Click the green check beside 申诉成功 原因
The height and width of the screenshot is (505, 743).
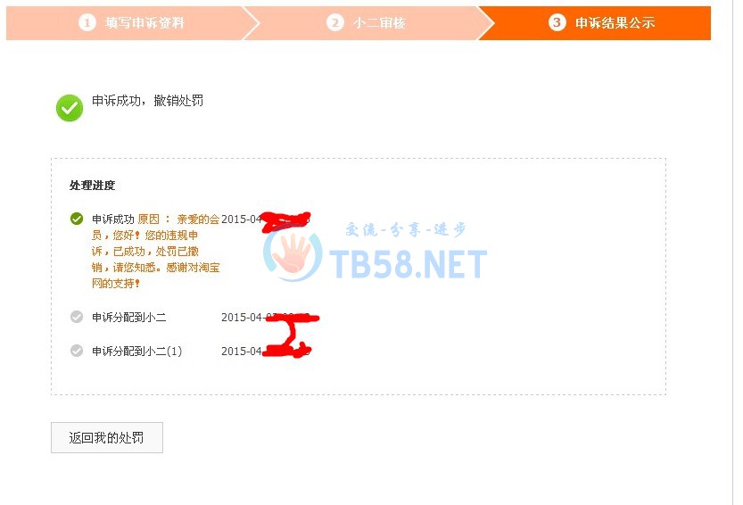coord(77,219)
